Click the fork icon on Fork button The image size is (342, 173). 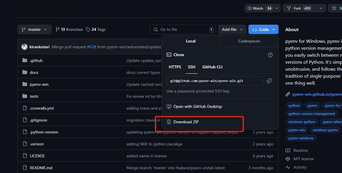tap(289, 8)
